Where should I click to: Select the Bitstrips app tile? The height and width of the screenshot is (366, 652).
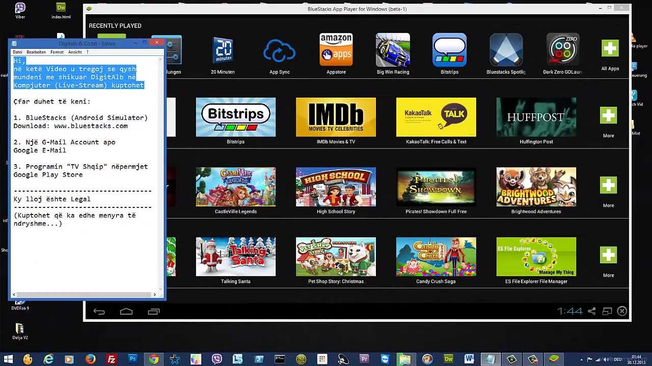(235, 117)
